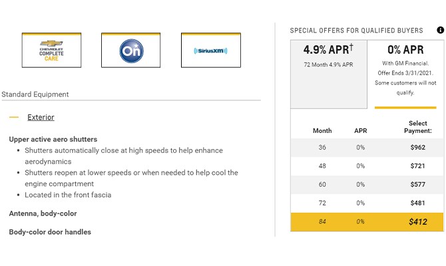The height and width of the screenshot is (266, 446).
Task: Click the highlighted 84 month $412 row
Action: tap(367, 221)
